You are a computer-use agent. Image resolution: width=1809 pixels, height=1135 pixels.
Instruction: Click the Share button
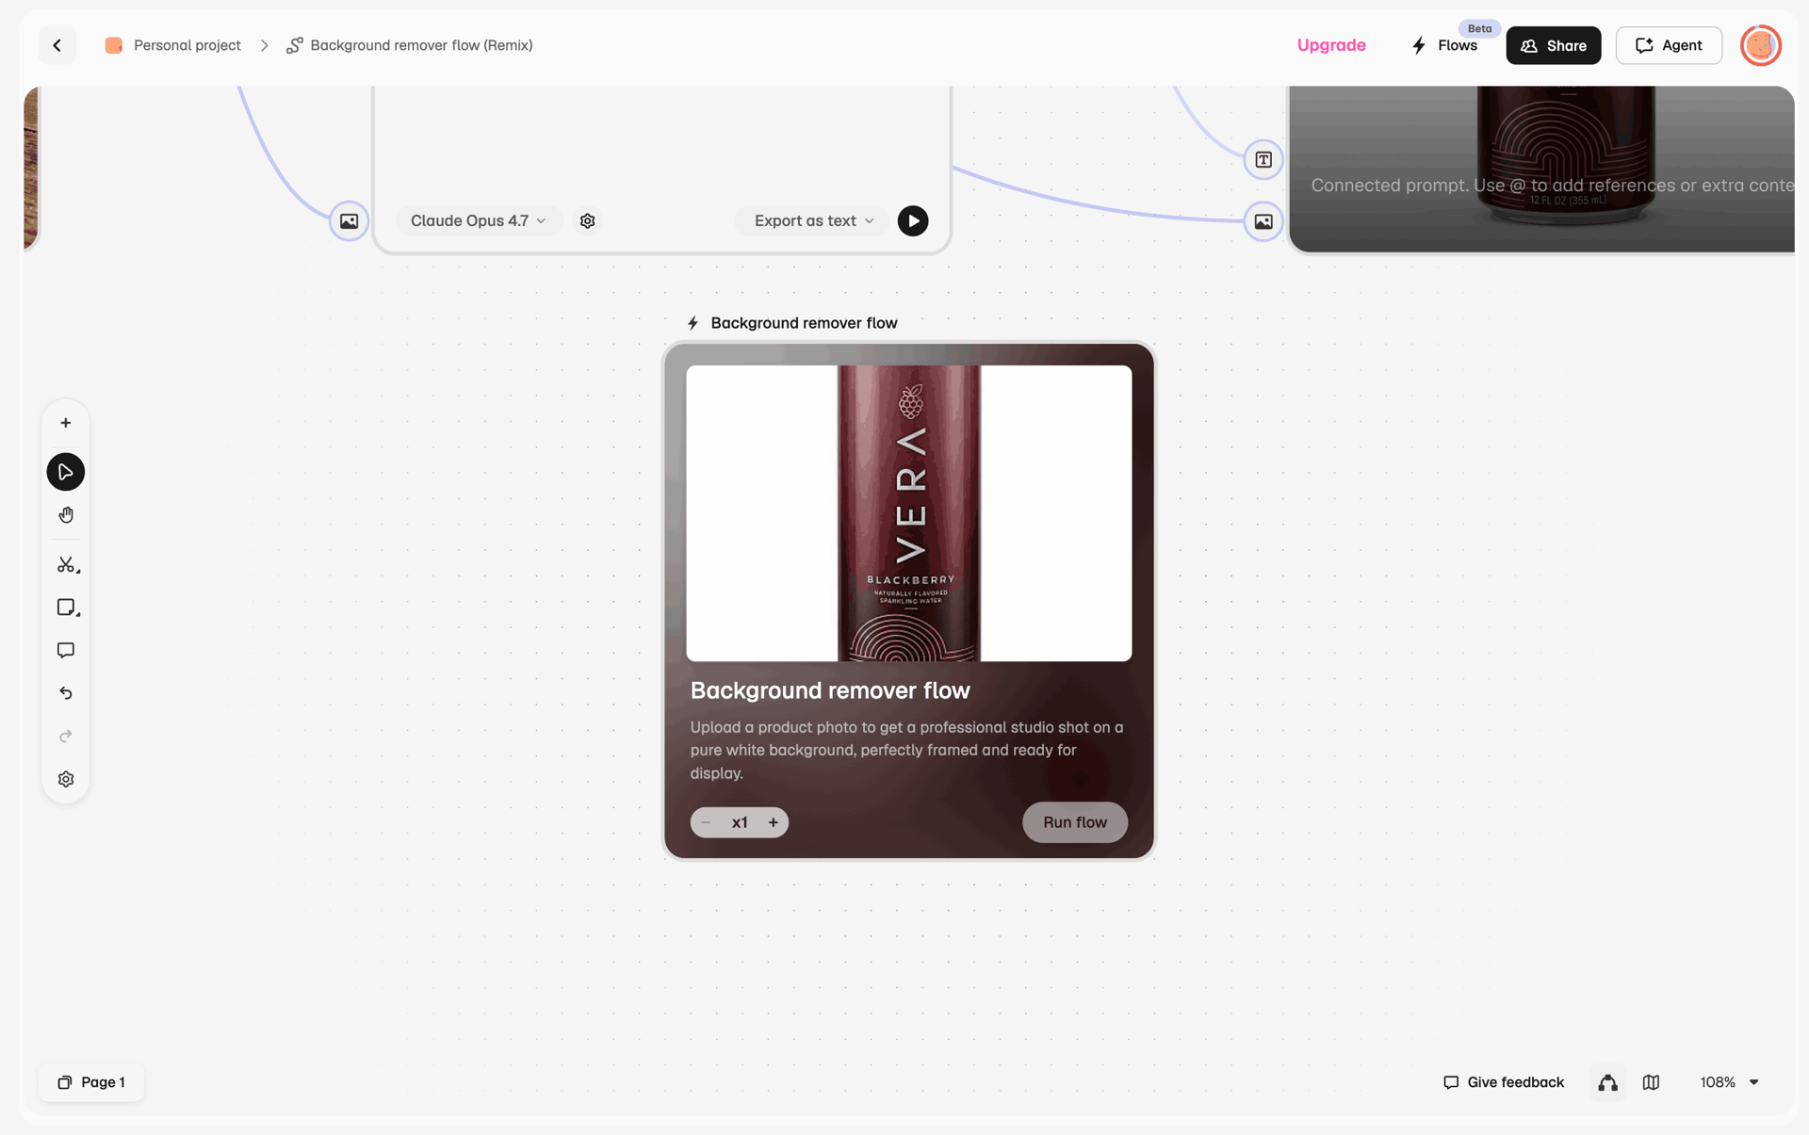tap(1554, 45)
